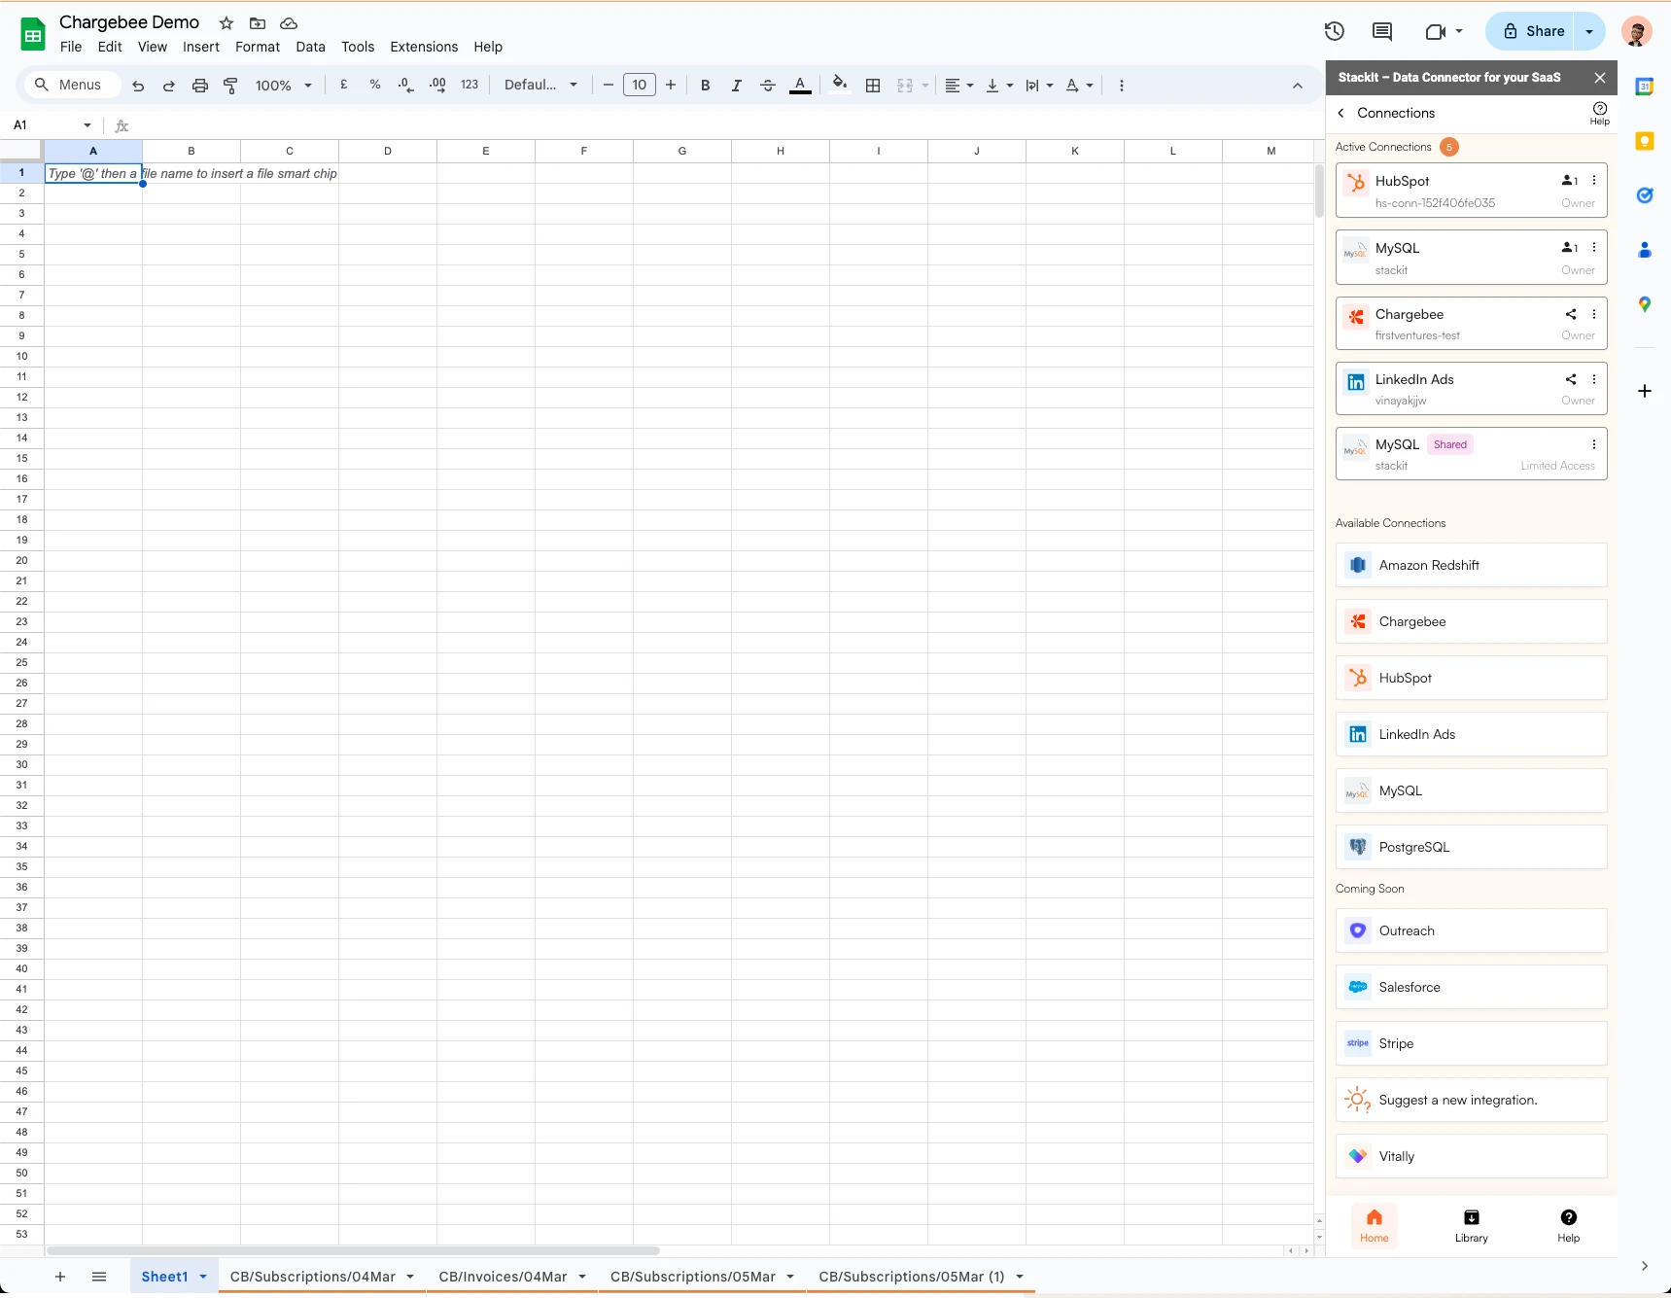Collapse the menus with up chevron
The width and height of the screenshot is (1671, 1298).
[1298, 86]
